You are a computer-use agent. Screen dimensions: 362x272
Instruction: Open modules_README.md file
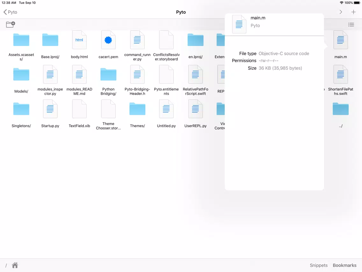[x=79, y=74]
